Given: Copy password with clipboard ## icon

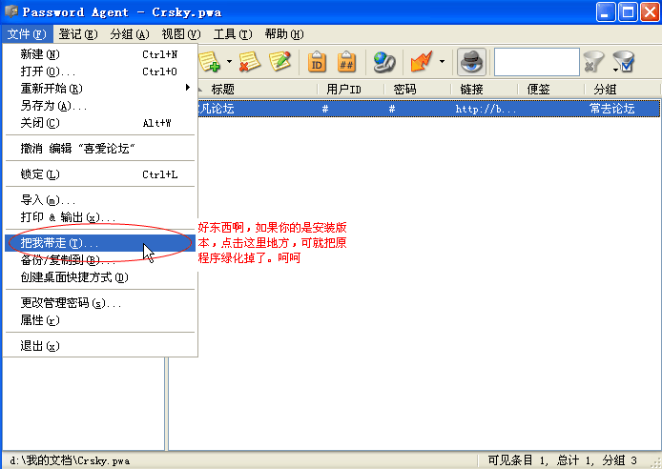Looking at the screenshot, I should [x=346, y=62].
